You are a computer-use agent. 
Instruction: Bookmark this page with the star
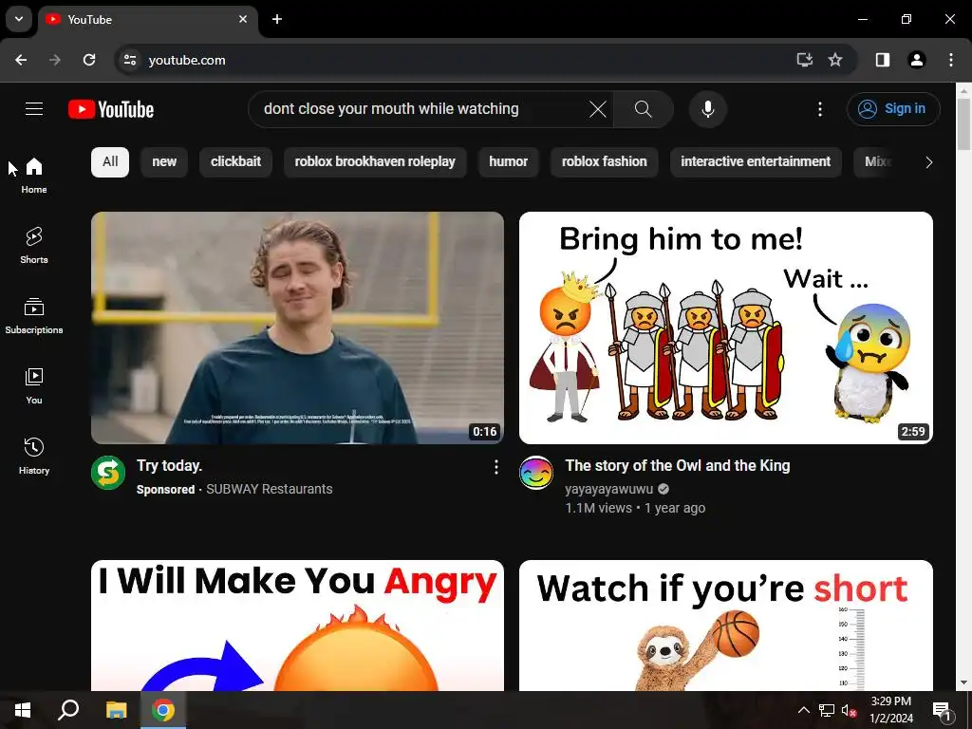pyautogui.click(x=835, y=60)
